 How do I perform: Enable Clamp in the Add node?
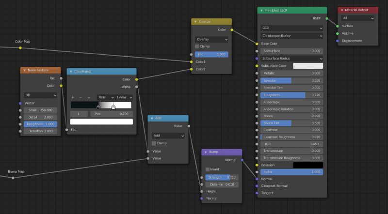[x=154, y=143]
